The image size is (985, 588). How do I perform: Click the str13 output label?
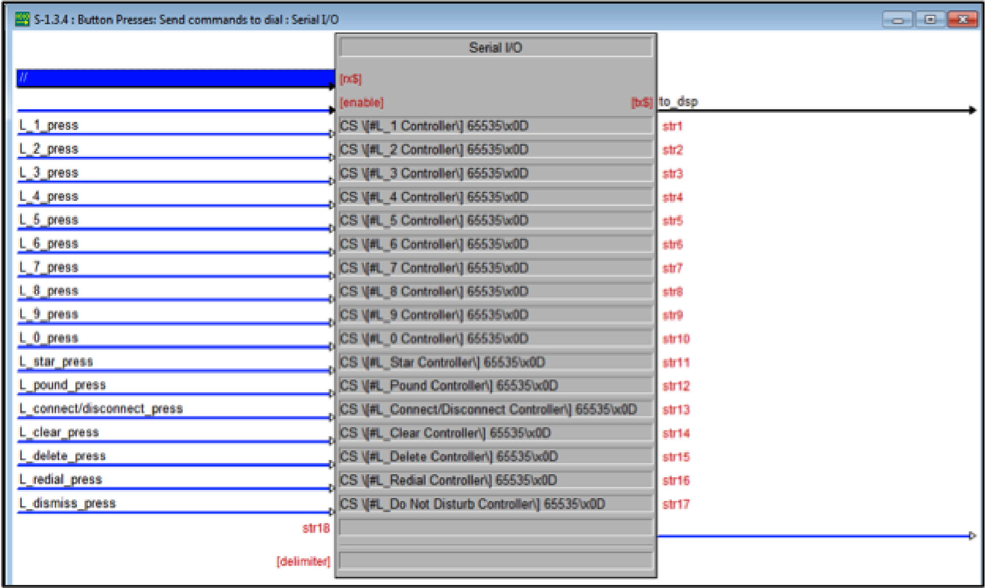[x=675, y=409]
